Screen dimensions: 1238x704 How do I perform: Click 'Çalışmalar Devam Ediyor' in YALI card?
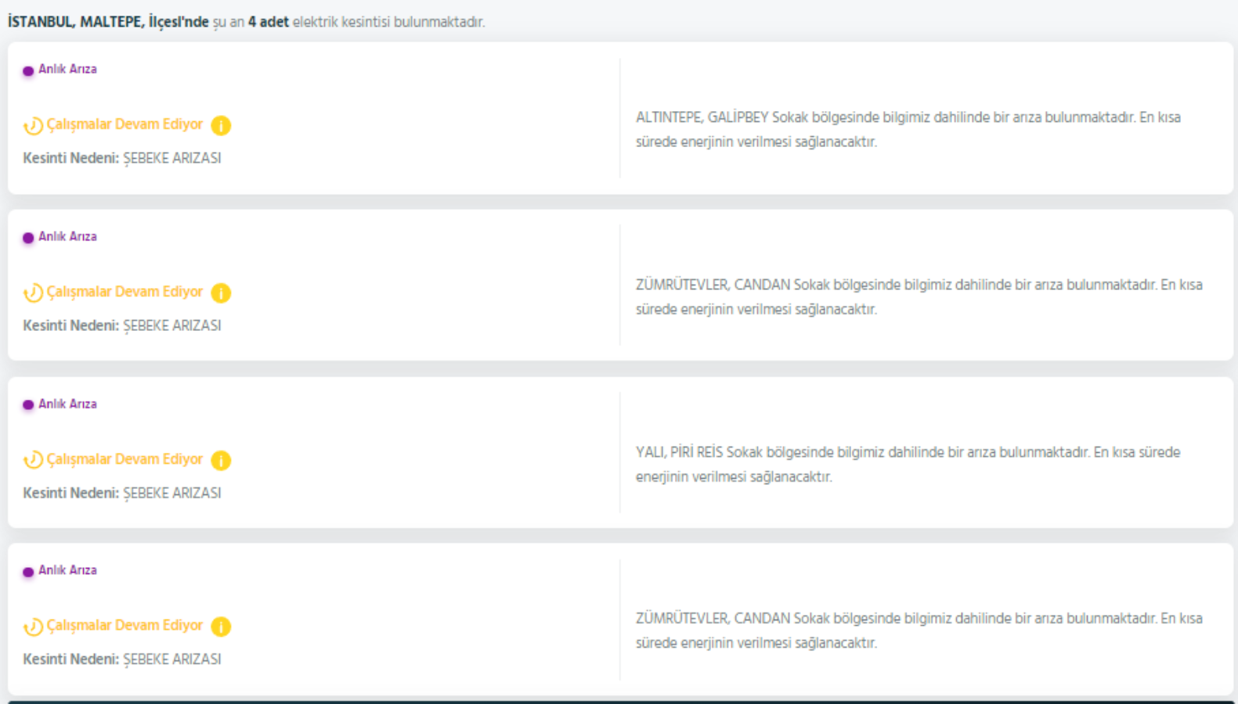pyautogui.click(x=125, y=459)
